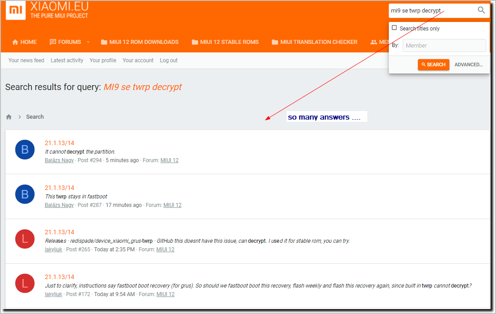Open Latest activity tab
This screenshot has height=314, width=496.
click(67, 60)
